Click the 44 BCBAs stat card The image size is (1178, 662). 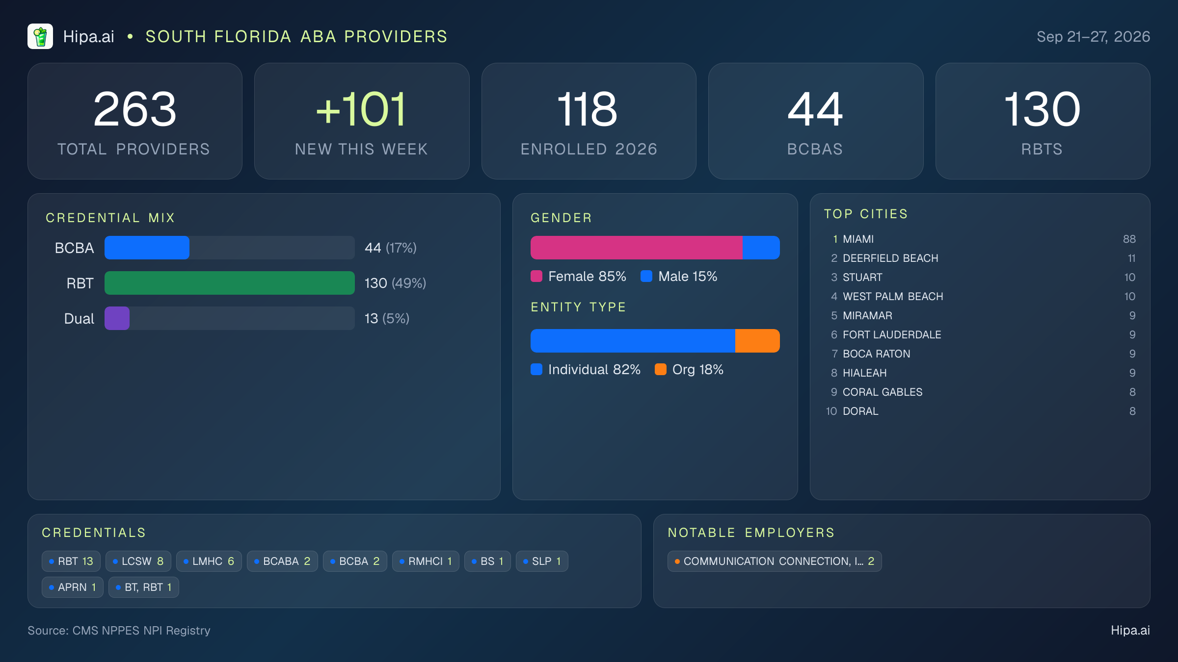(x=816, y=121)
